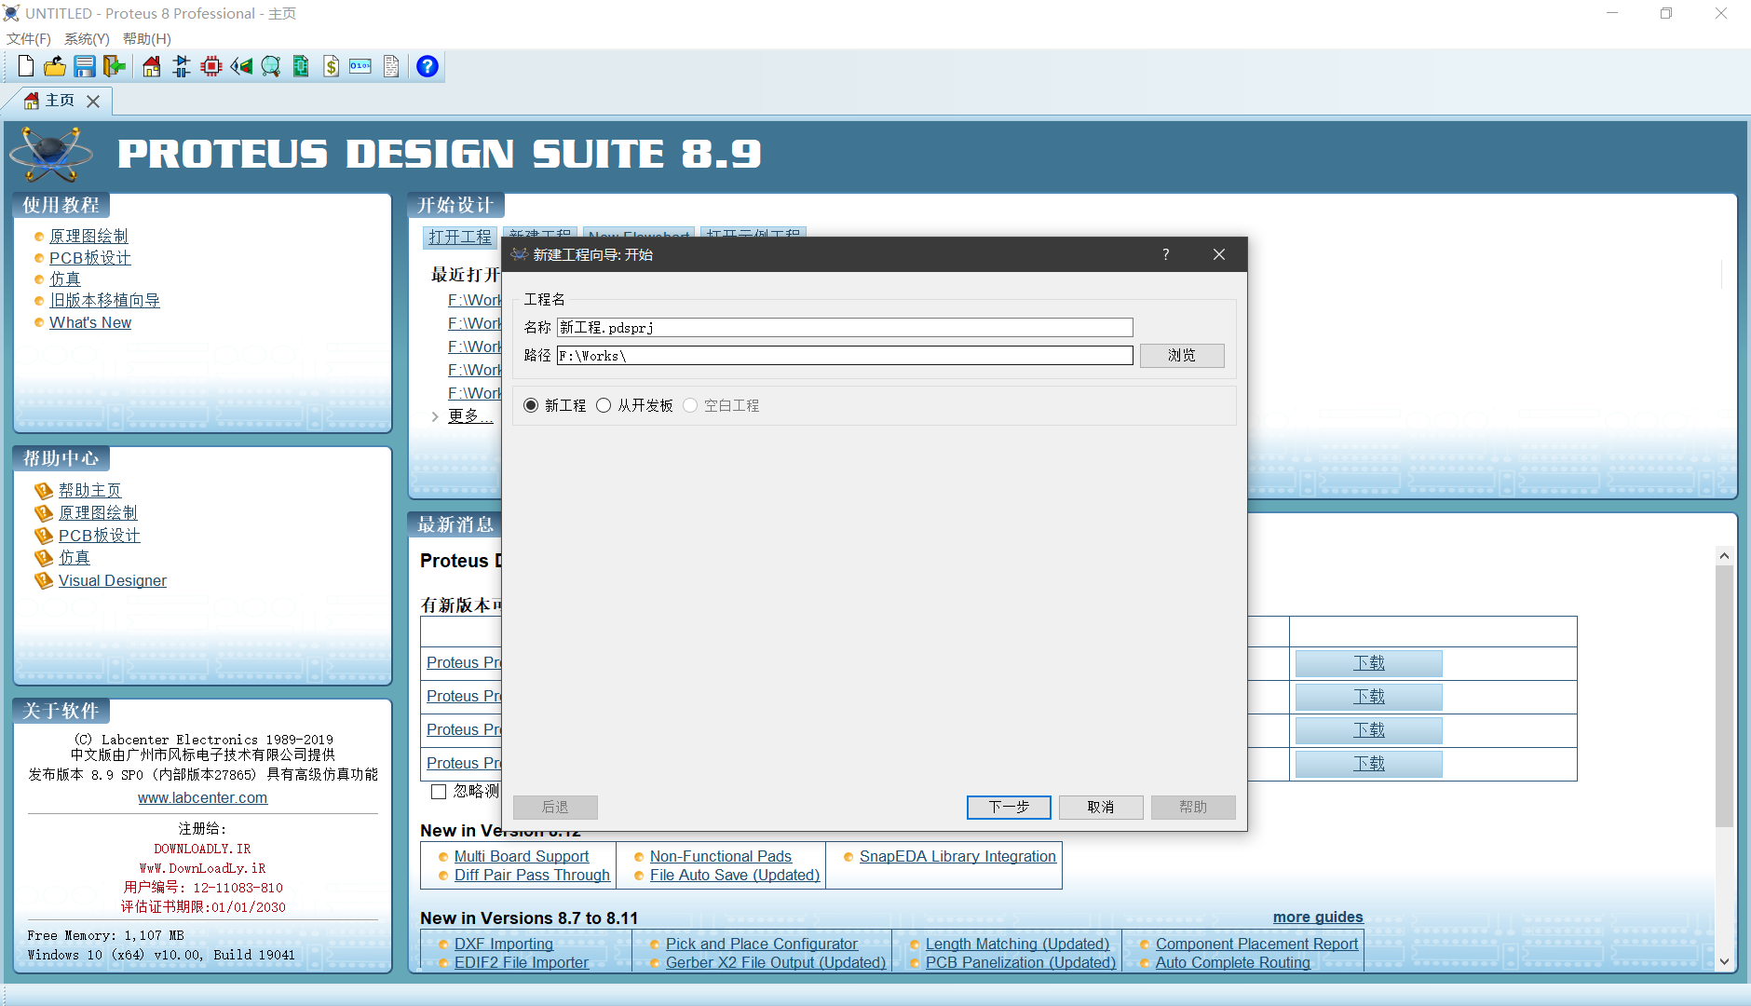Open Project Notes document icon
This screenshot has width=1751, height=1006.
[x=391, y=66]
